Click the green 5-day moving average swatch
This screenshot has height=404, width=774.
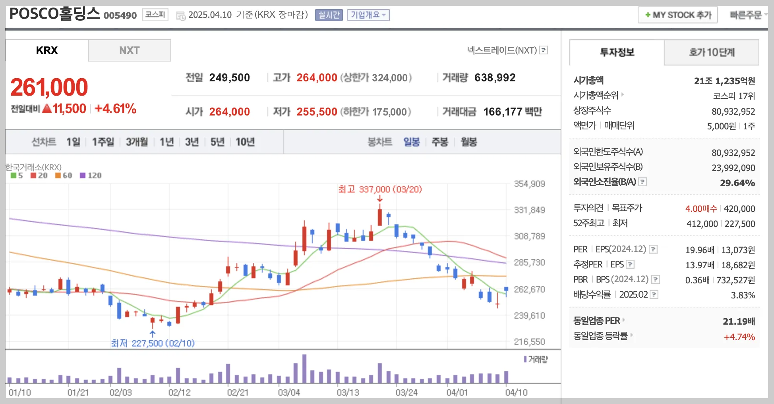14,175
